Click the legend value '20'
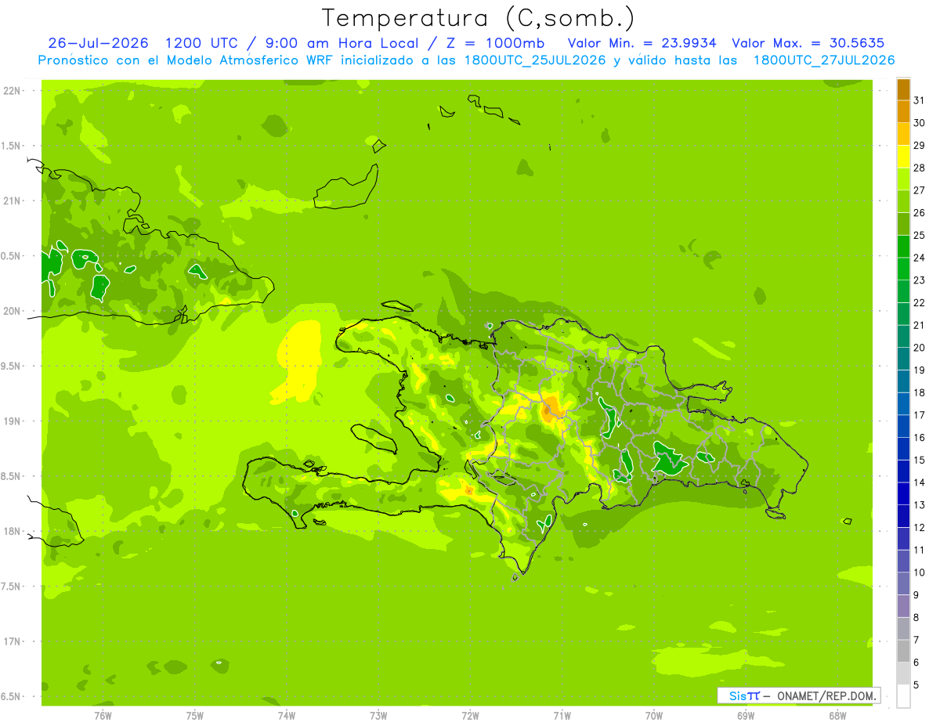The height and width of the screenshot is (726, 940). coord(920,348)
